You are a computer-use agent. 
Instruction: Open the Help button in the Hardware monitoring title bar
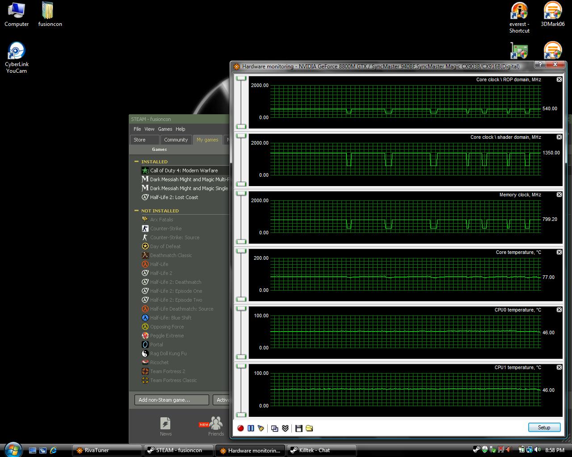pyautogui.click(x=540, y=65)
